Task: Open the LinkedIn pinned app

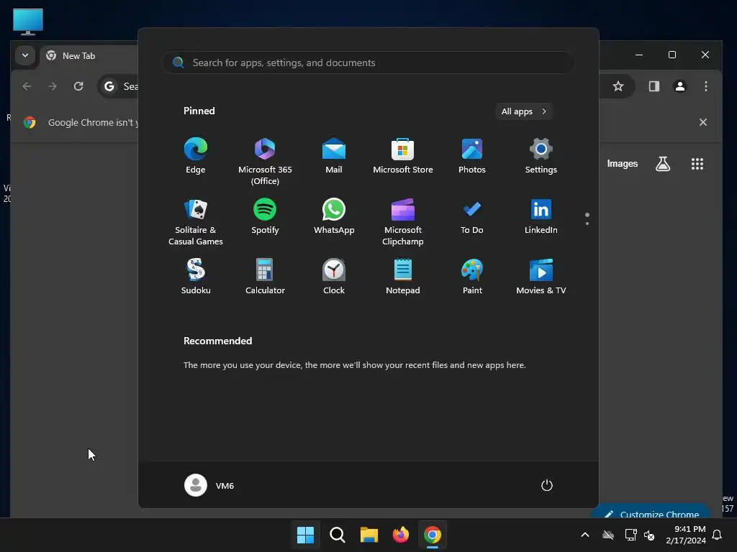Action: [541, 216]
